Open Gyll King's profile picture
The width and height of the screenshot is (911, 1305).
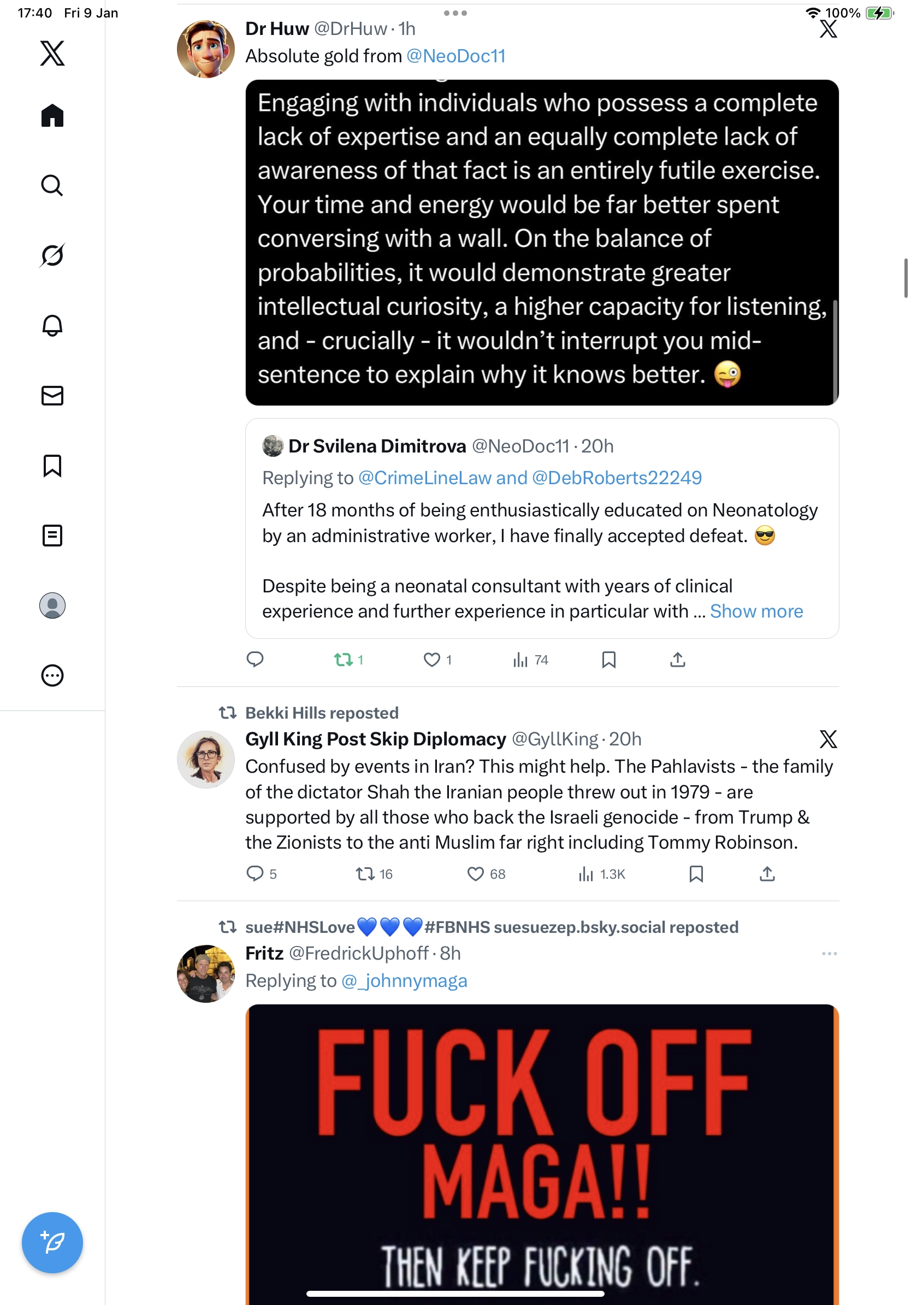(205, 759)
